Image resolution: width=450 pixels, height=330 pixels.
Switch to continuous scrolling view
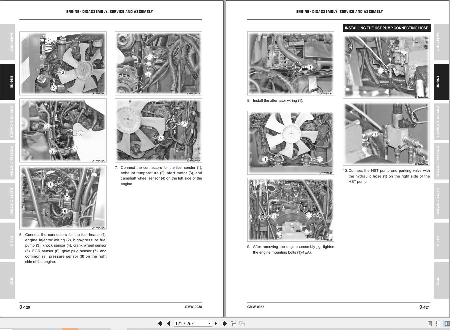tap(438, 323)
